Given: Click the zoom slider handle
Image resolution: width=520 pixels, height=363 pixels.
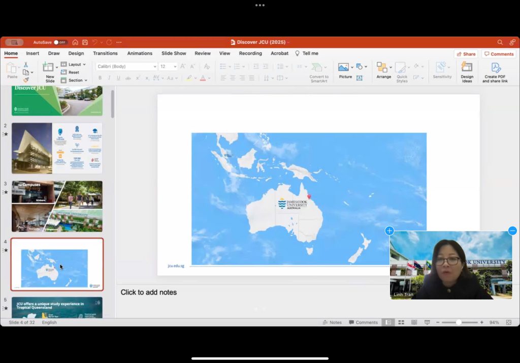Looking at the screenshot, I should coord(459,322).
